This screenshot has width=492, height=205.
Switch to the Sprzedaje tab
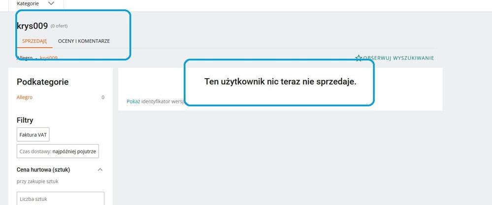click(34, 41)
